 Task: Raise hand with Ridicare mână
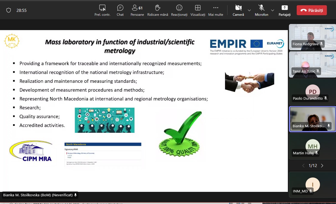[157, 10]
